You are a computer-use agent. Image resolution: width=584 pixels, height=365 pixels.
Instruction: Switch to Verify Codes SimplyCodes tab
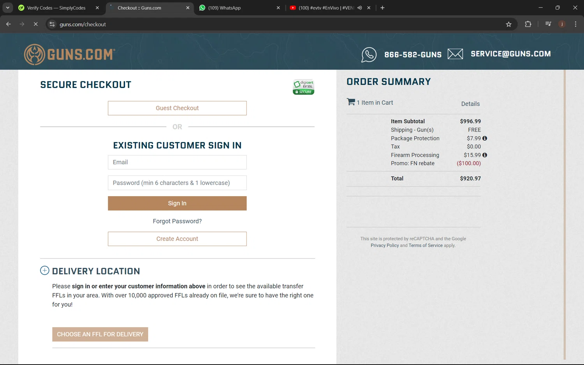56,8
